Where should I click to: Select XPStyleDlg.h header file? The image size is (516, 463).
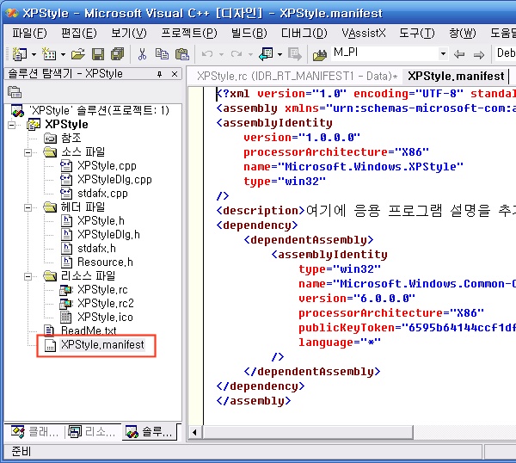[108, 234]
